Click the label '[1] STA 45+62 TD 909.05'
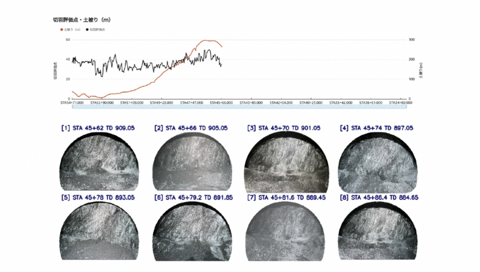 coord(97,128)
